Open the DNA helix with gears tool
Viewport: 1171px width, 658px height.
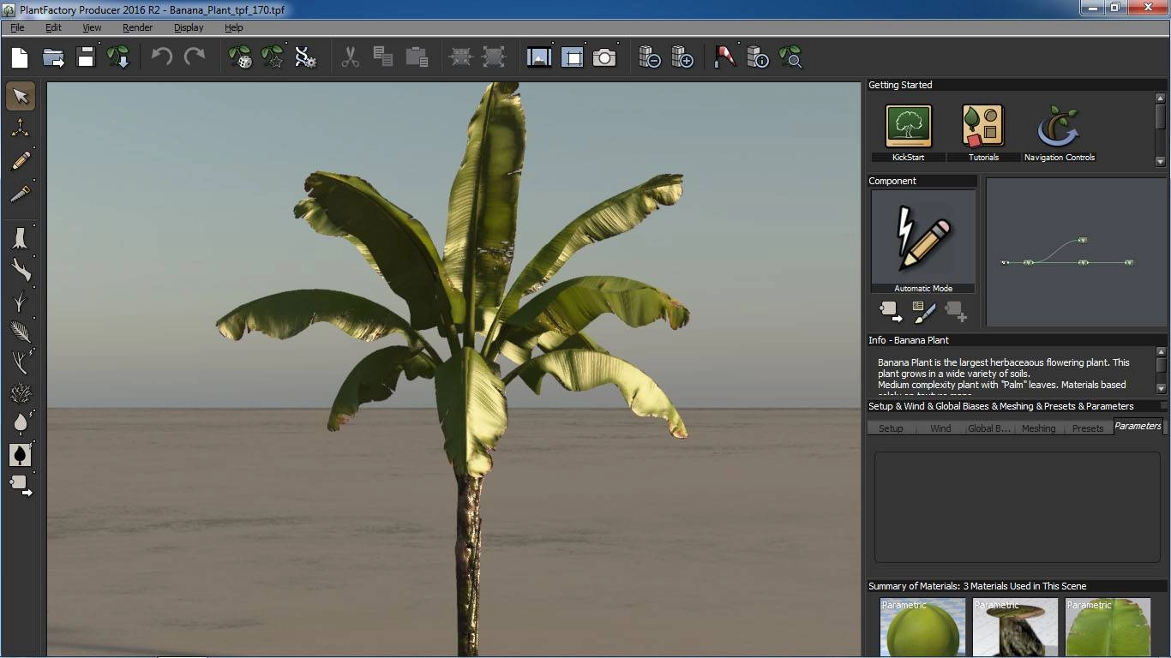click(x=305, y=57)
